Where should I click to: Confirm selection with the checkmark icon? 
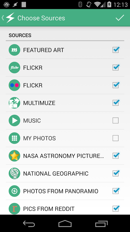coord(120,18)
